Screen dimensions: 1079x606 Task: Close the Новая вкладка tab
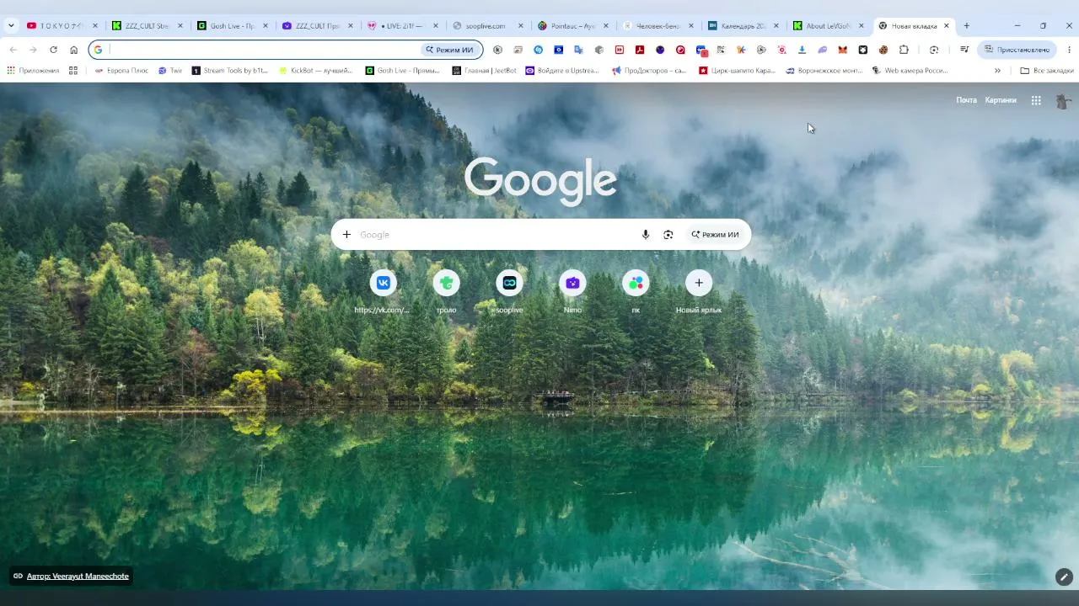tap(946, 26)
